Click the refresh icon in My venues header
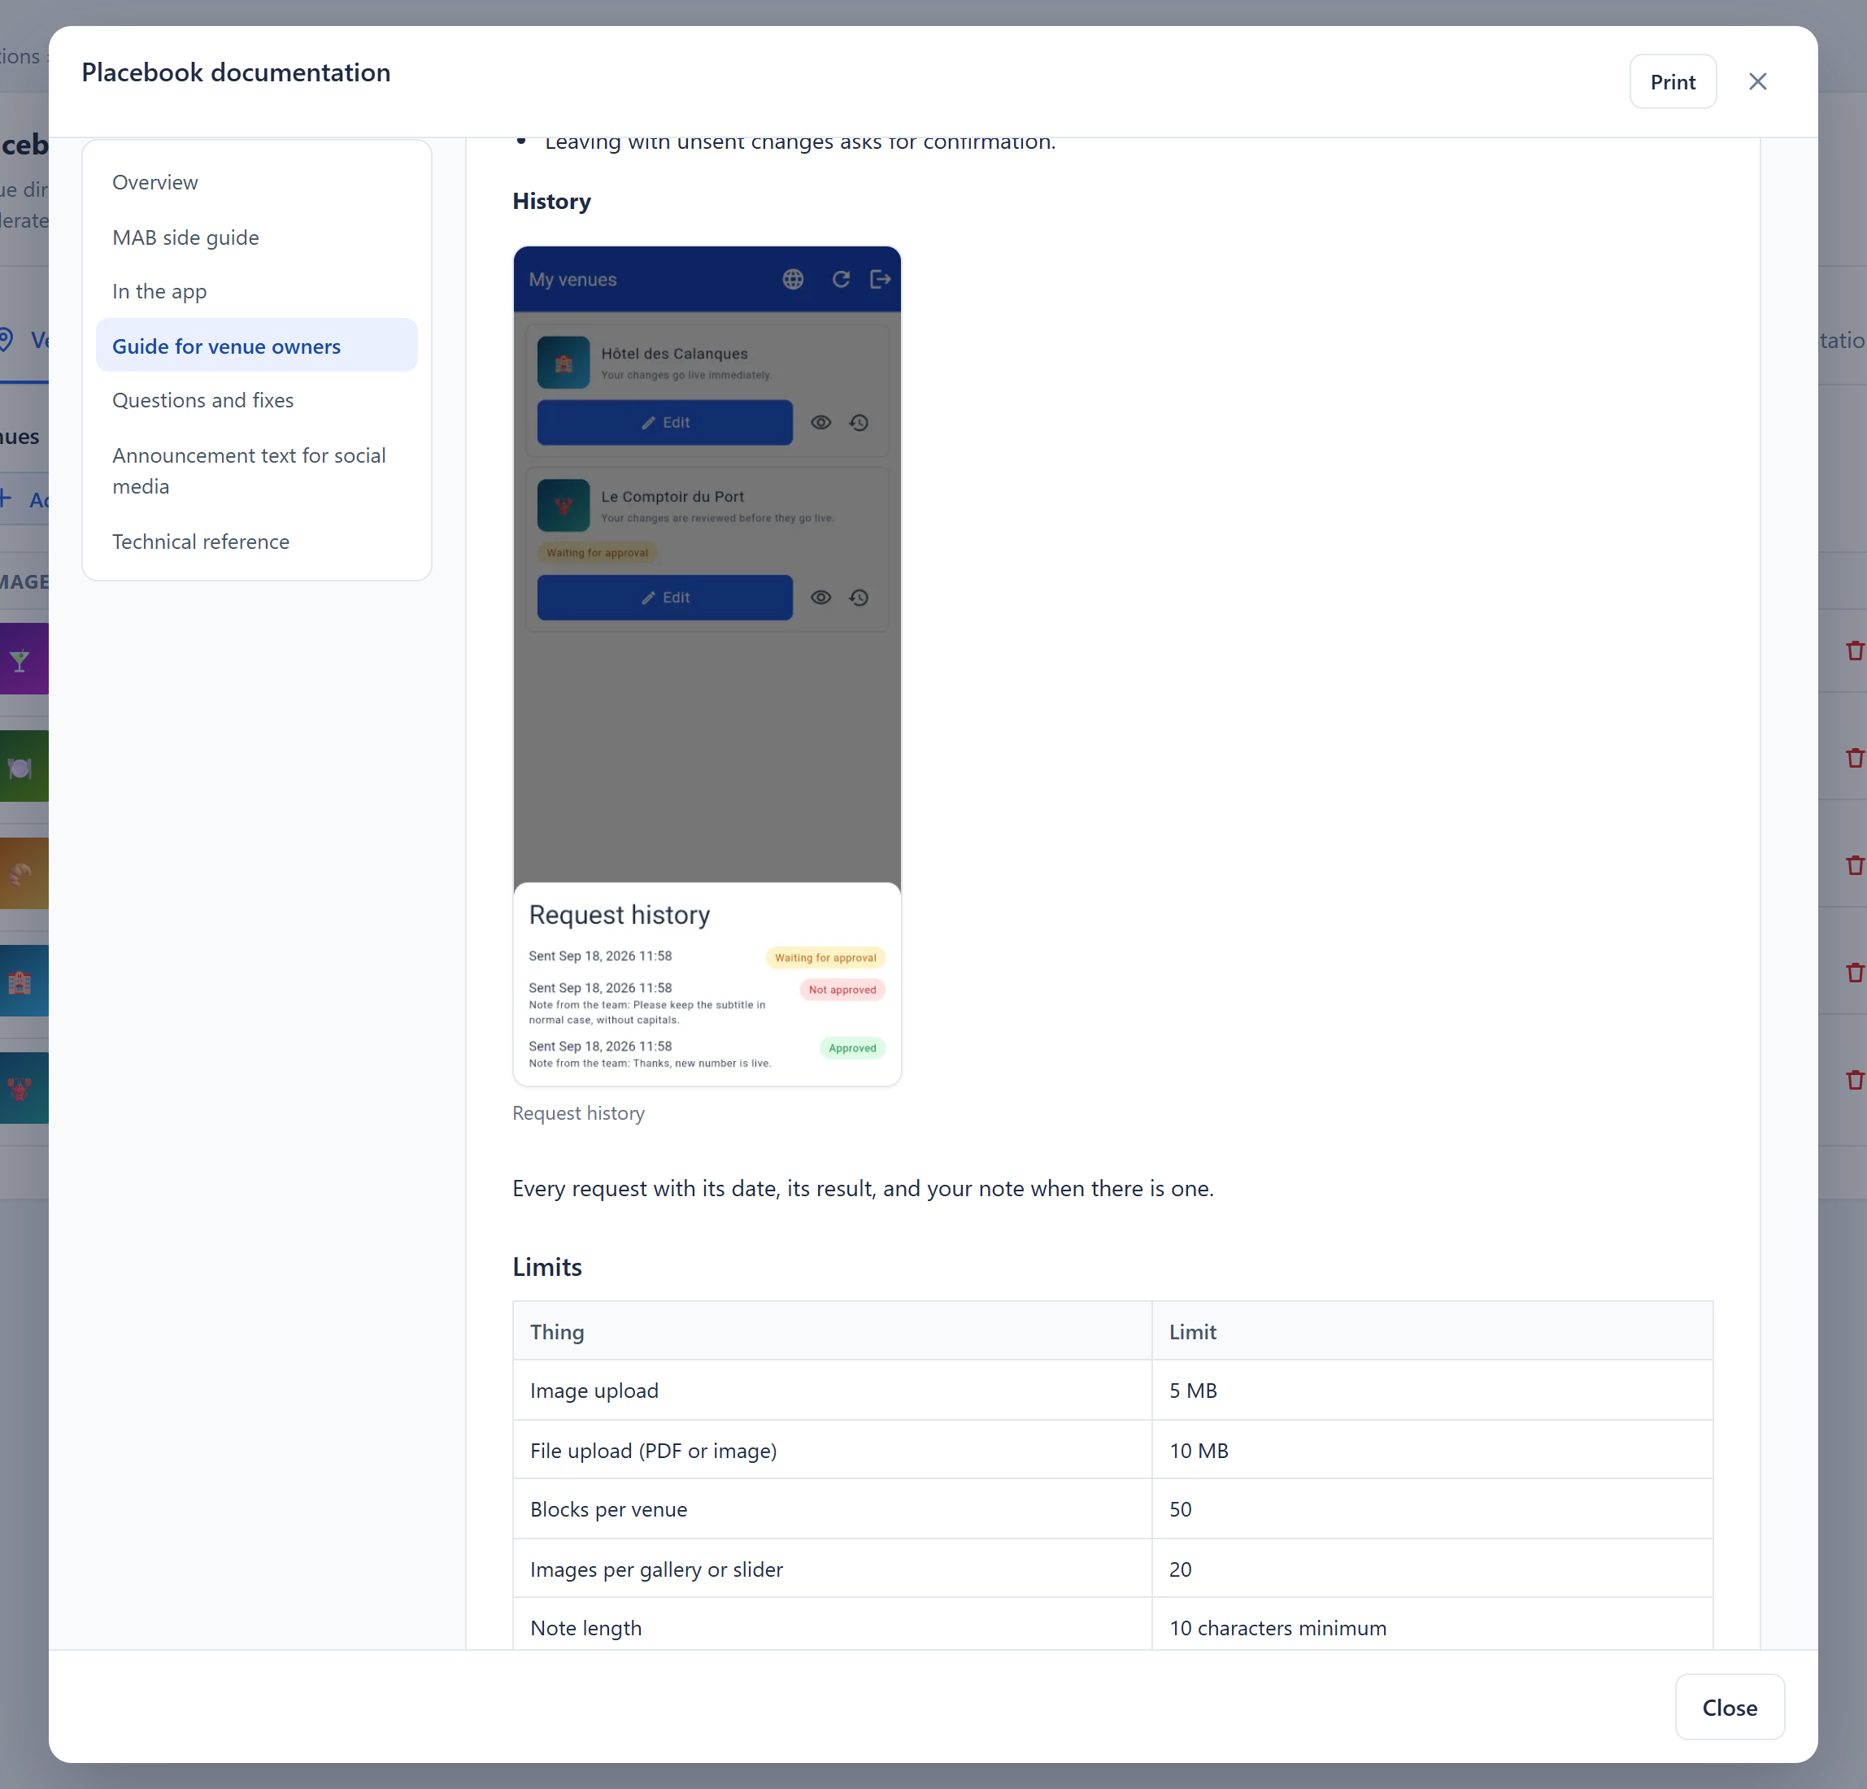1867x1789 pixels. click(841, 279)
